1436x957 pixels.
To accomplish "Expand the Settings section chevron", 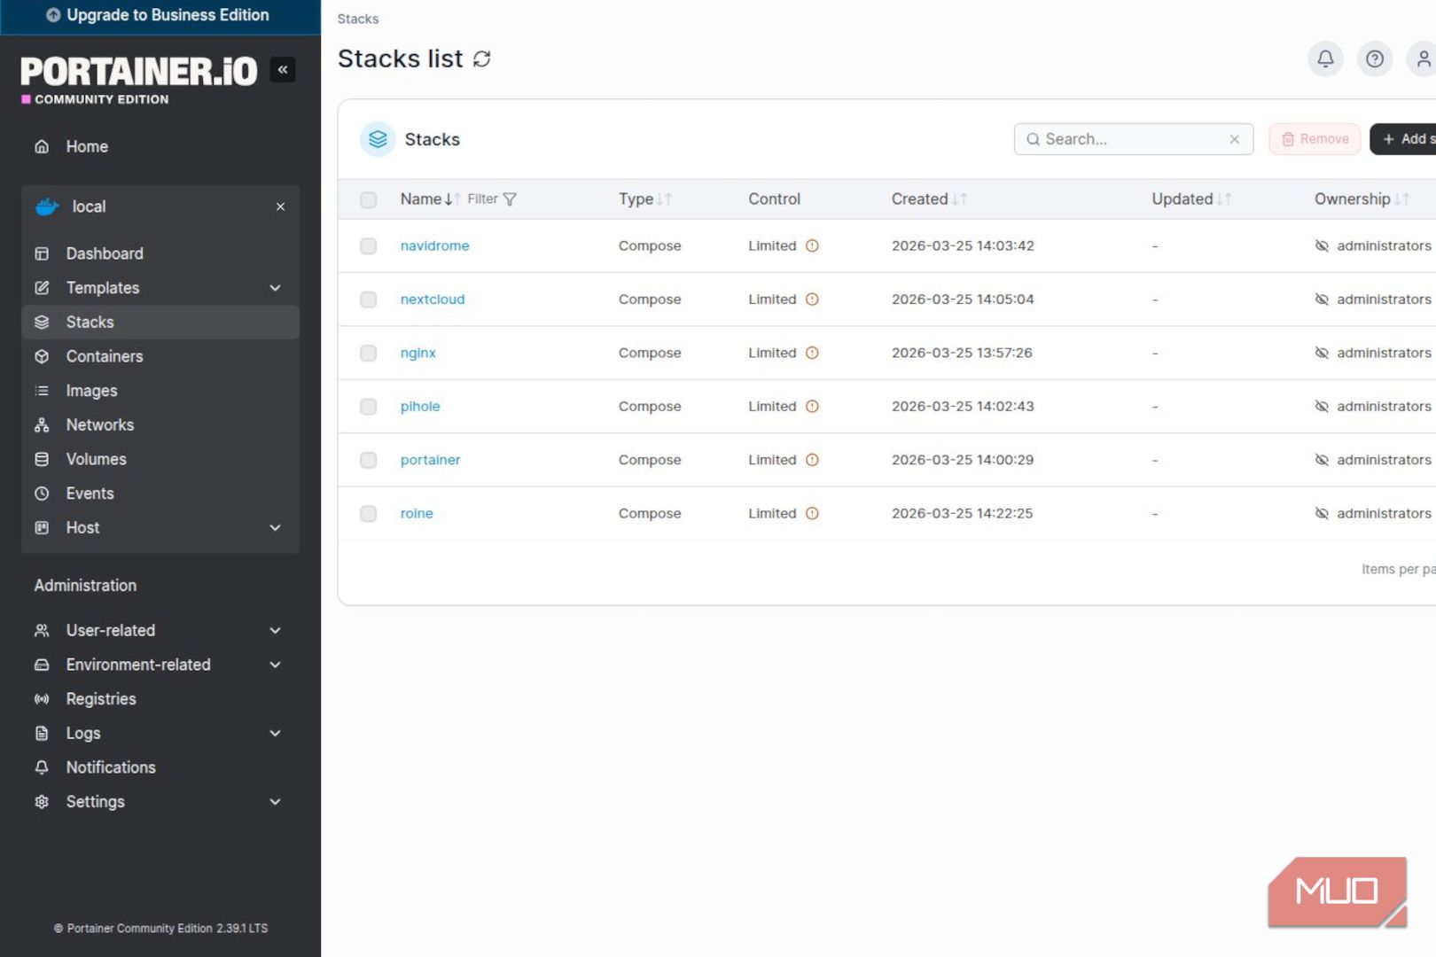I will tap(276, 802).
